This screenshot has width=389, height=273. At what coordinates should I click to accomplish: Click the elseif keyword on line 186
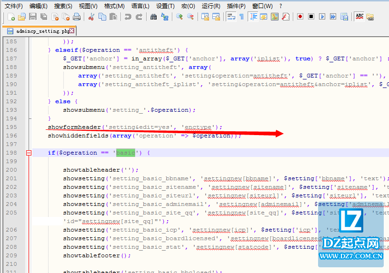point(67,50)
